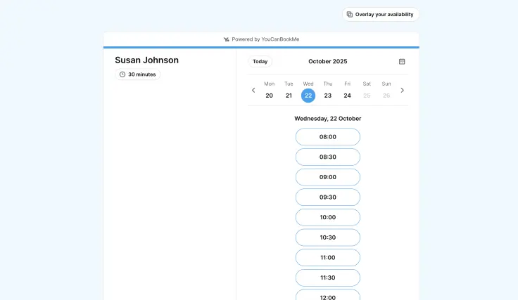Select the 10:00 time slot

(x=327, y=218)
